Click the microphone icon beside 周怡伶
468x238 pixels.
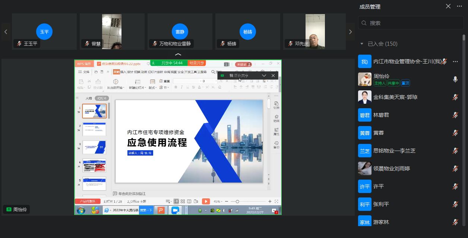[455, 79]
